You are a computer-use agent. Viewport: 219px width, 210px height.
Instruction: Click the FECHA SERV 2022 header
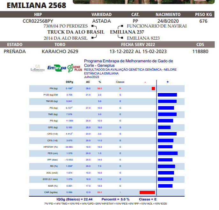(138, 44)
